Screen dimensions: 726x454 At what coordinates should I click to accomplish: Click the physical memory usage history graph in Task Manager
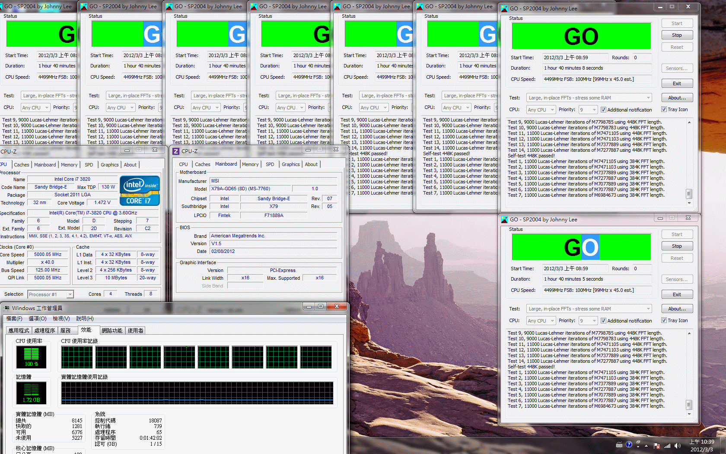[197, 393]
